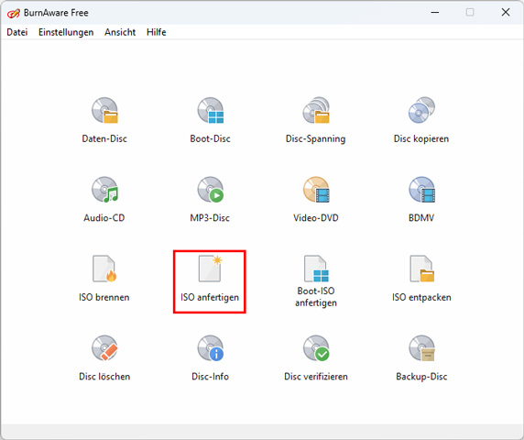Select the Disc-Spanning icon
The width and height of the screenshot is (524, 440).
tap(316, 110)
